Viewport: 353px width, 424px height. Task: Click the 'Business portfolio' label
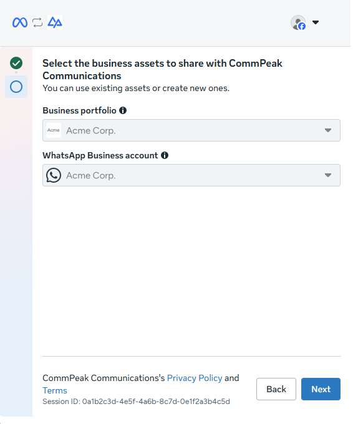click(79, 110)
